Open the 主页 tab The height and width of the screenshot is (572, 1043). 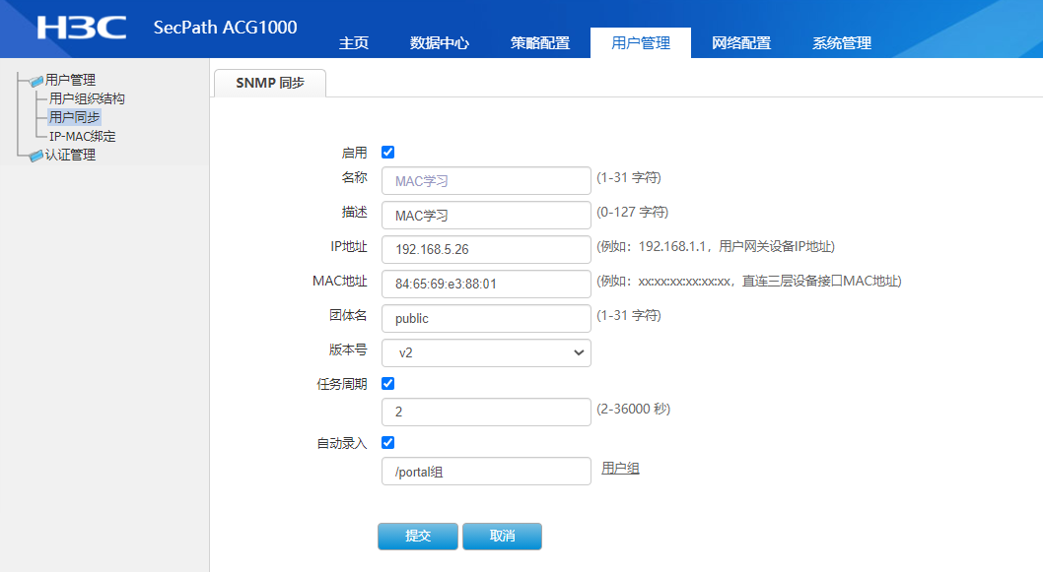(x=354, y=43)
